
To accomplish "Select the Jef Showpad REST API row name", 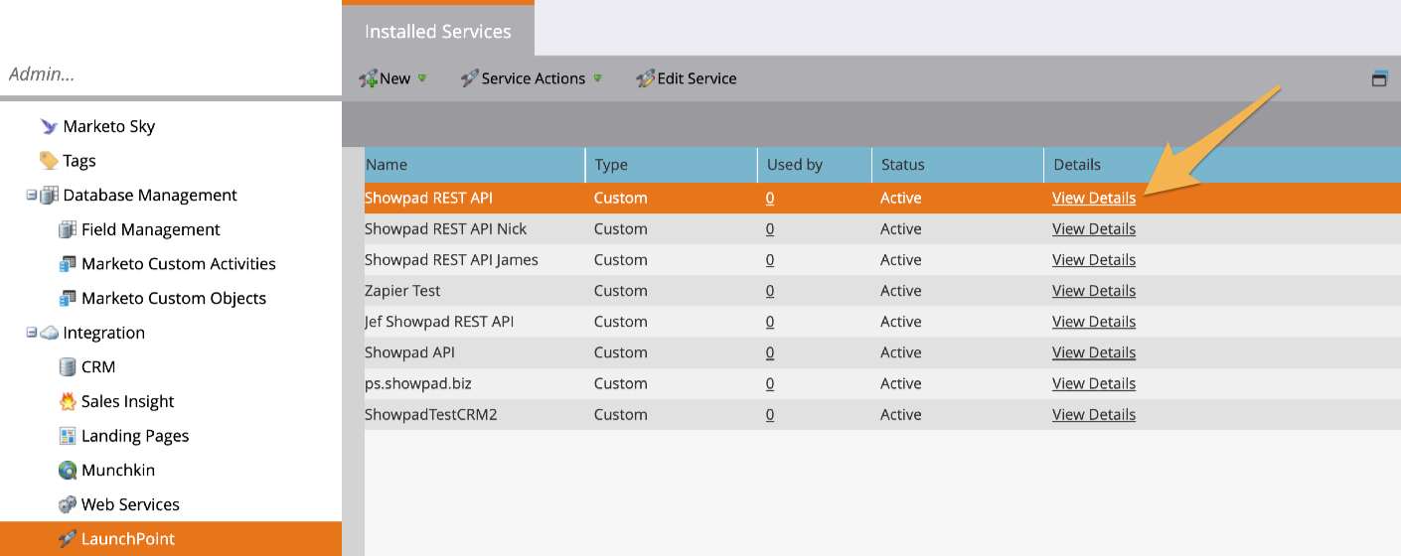I will click(x=439, y=321).
